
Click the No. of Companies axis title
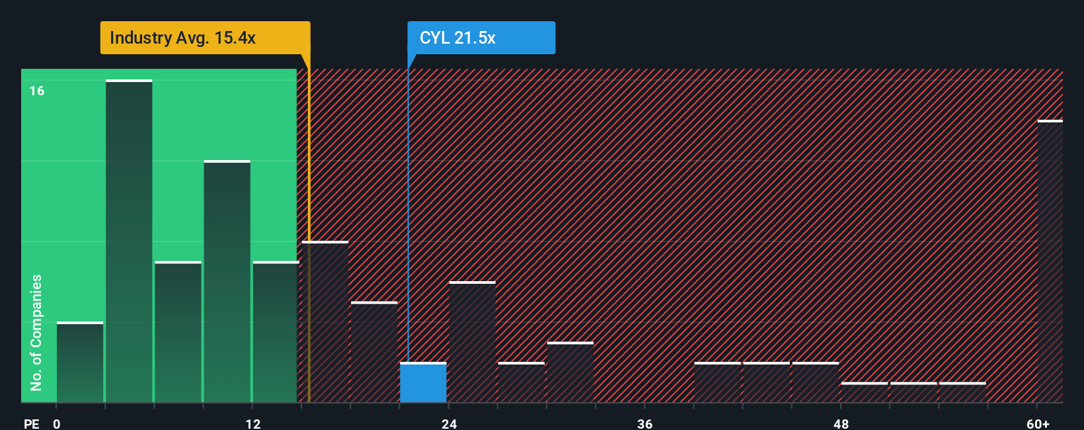click(36, 332)
